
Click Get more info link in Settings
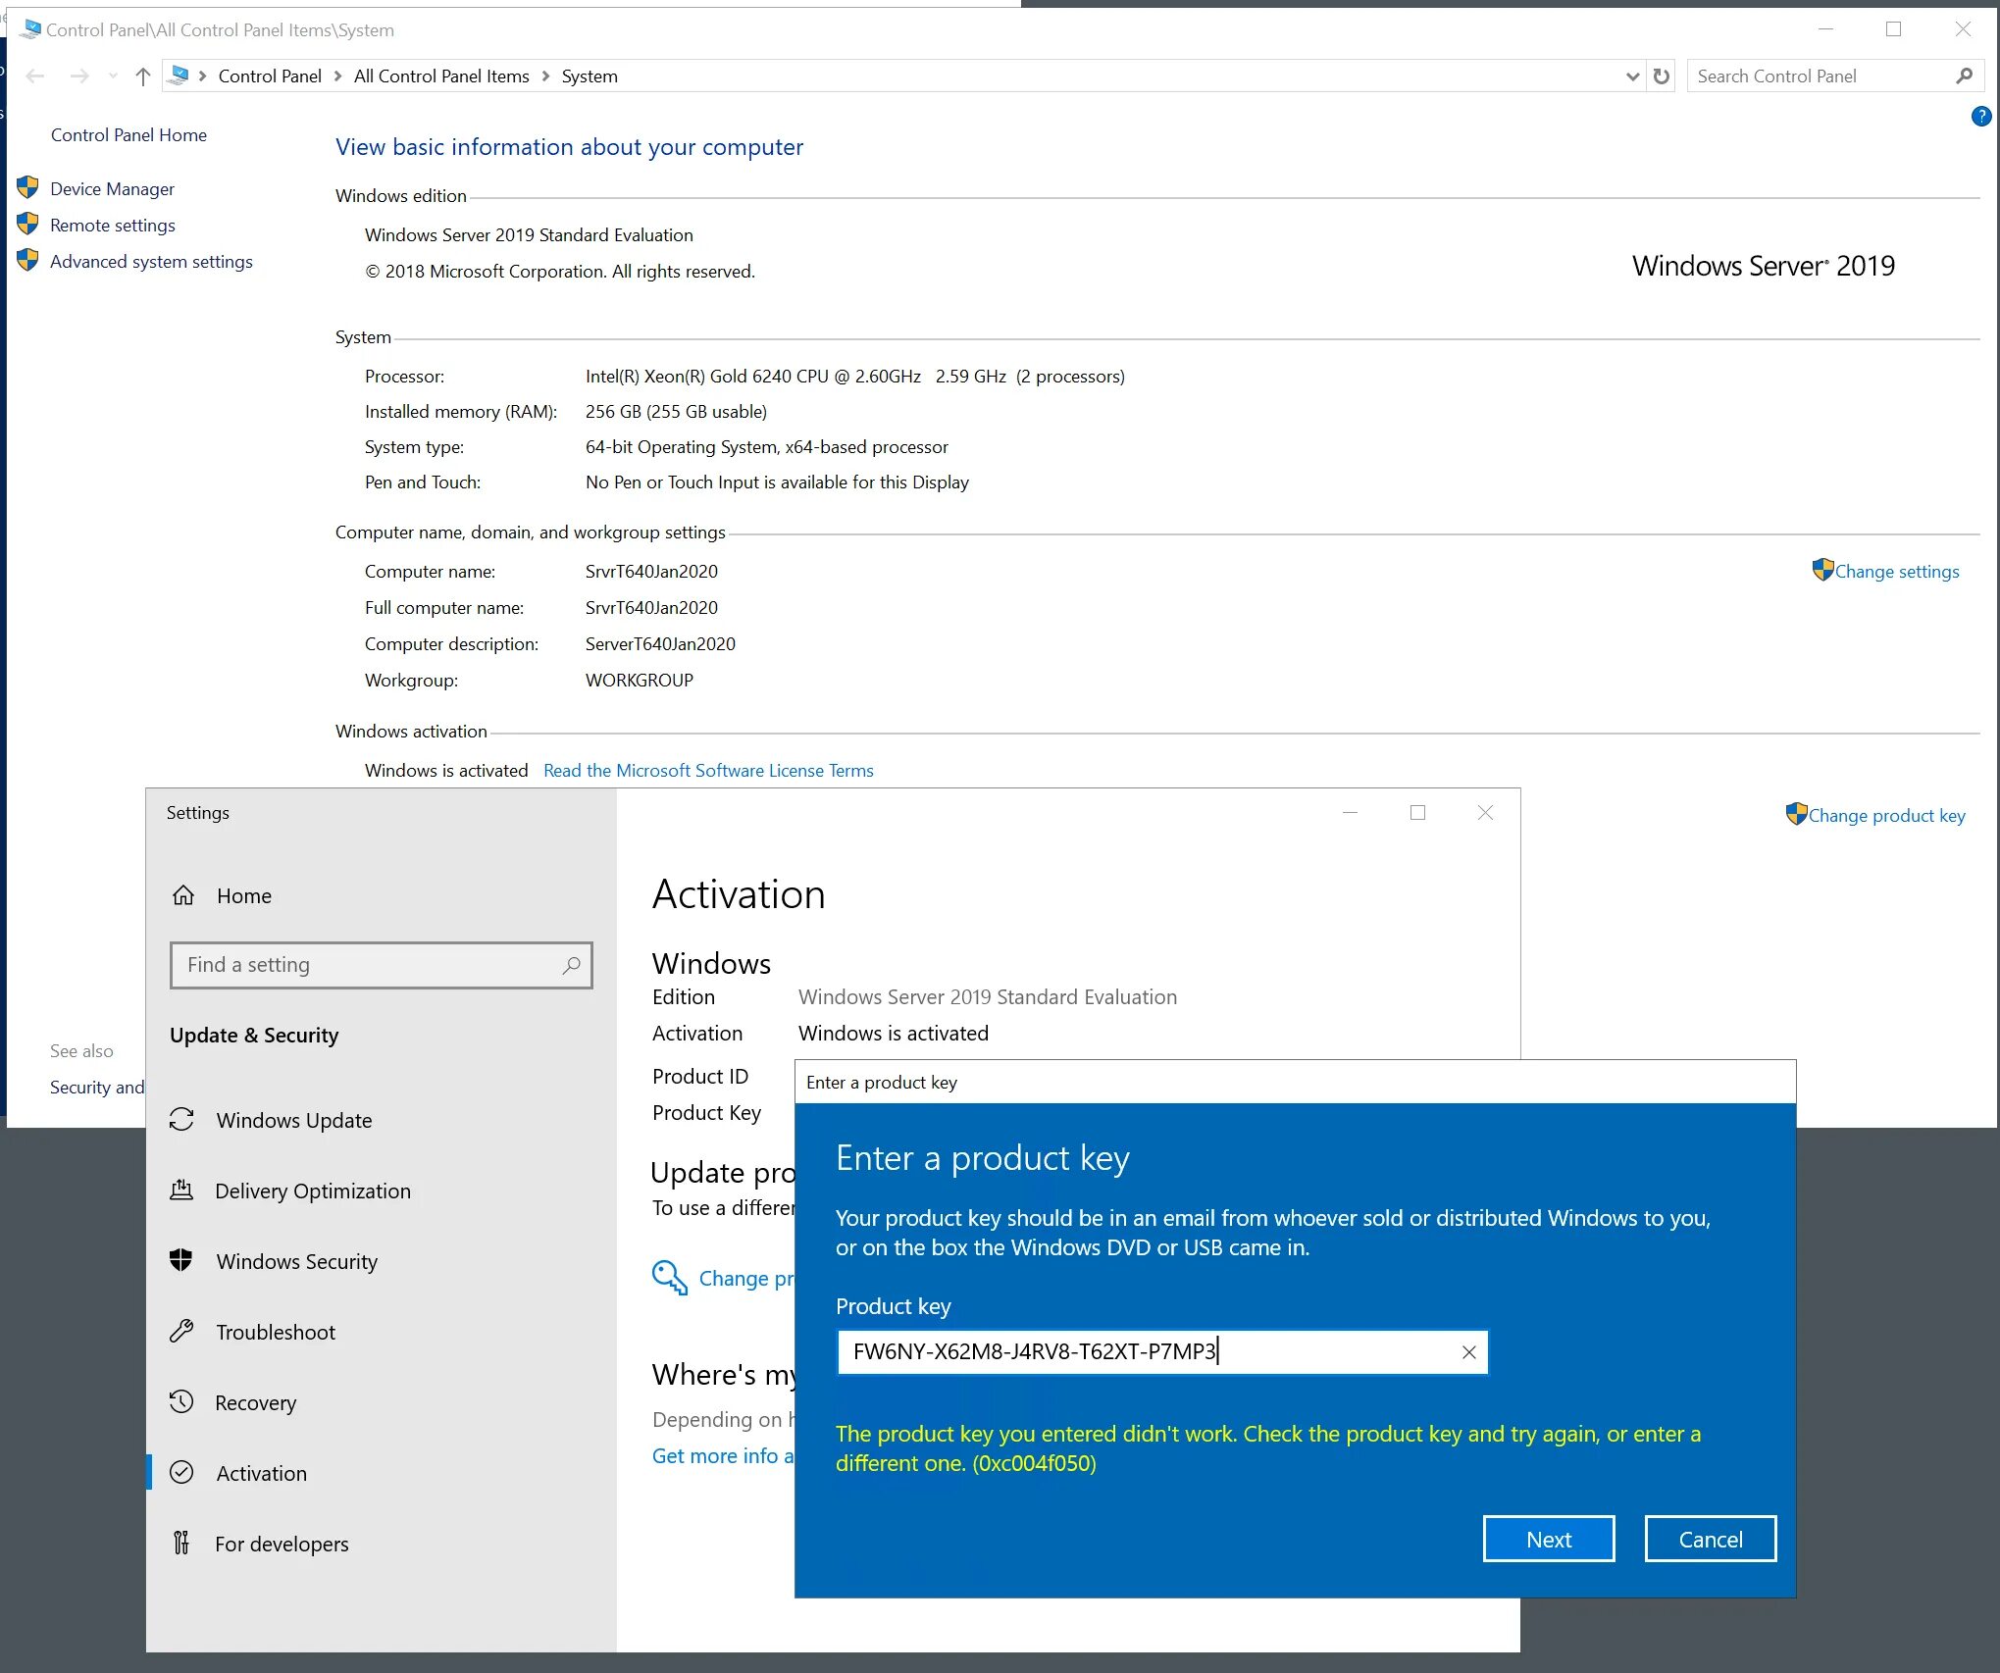click(x=723, y=1456)
